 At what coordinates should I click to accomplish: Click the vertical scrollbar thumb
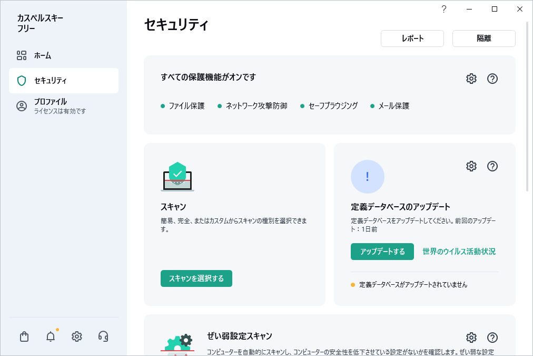point(527,106)
